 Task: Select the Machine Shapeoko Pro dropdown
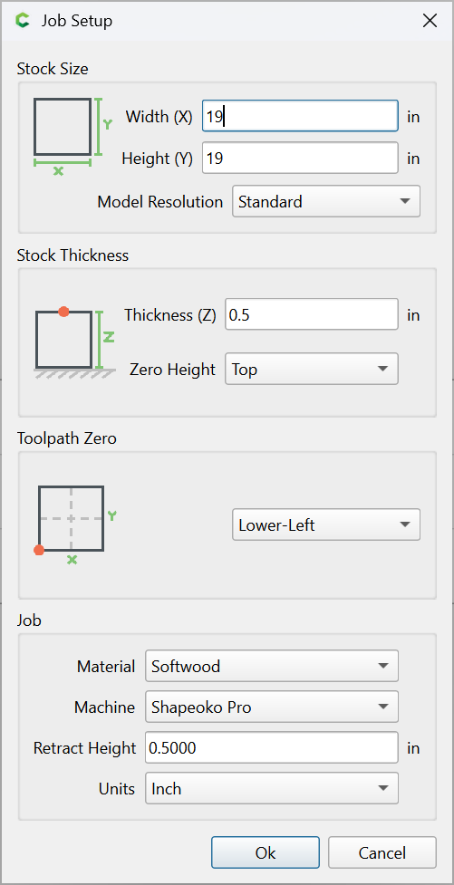[272, 707]
